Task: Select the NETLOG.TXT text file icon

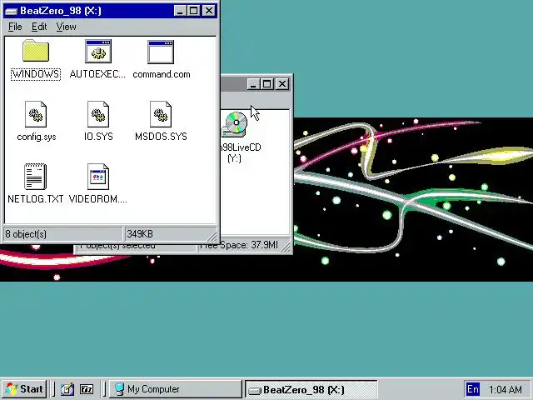Action: tap(35, 177)
